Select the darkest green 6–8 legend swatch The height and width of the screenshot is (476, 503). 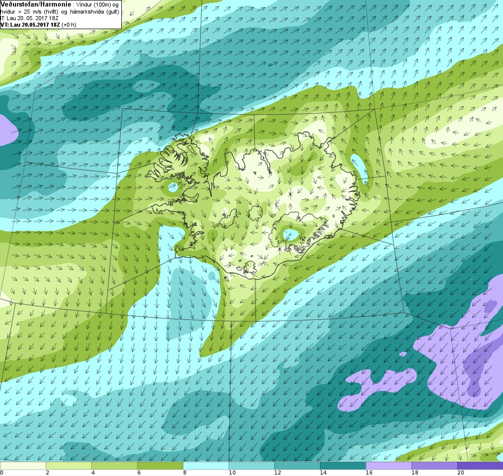click(x=160, y=466)
